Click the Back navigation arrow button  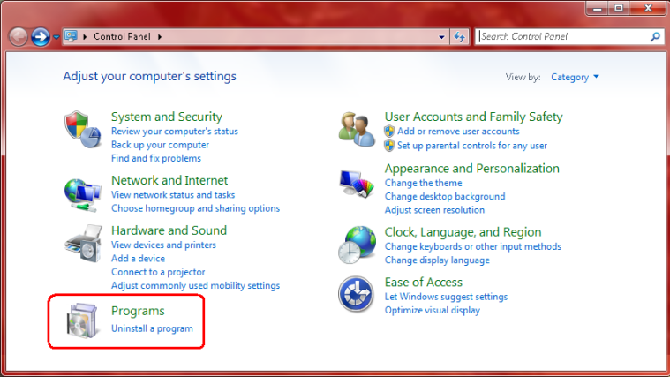pos(19,37)
